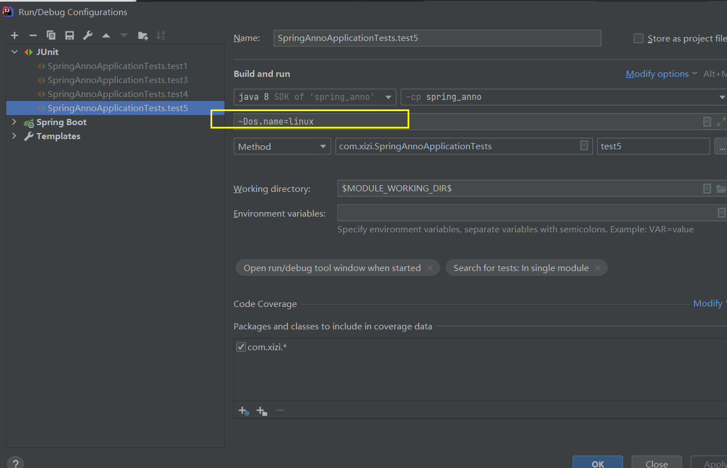The height and width of the screenshot is (468, 727).
Task: Select SpringAnnoApplicationTests.test3 configuration
Action: pyautogui.click(x=117, y=80)
